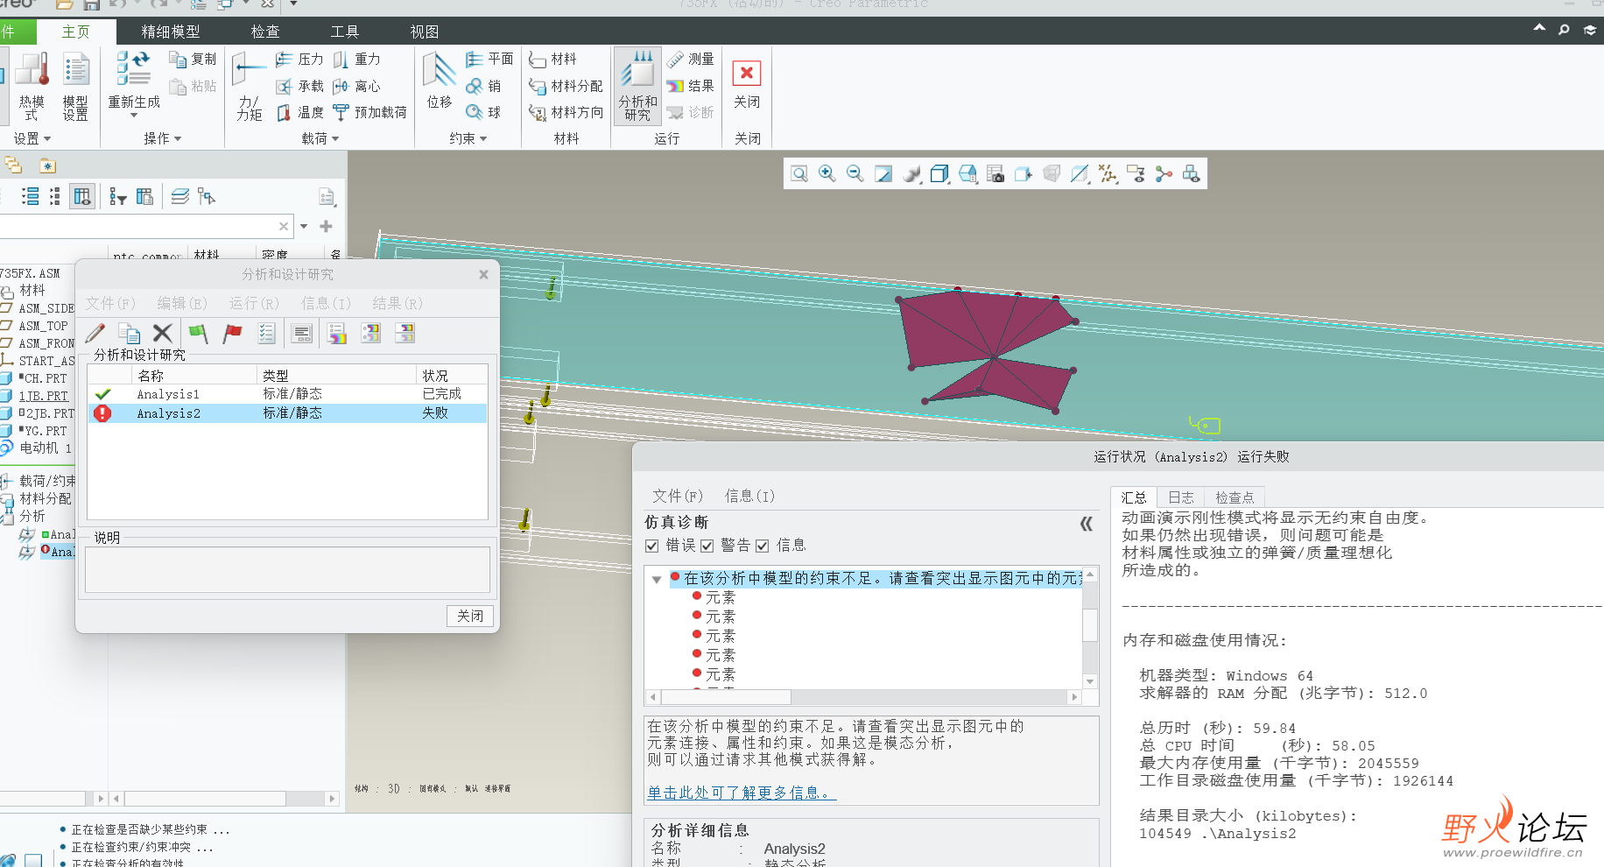The height and width of the screenshot is (867, 1604).
Task: Open 文件(F) menu in run status window
Action: point(678,496)
